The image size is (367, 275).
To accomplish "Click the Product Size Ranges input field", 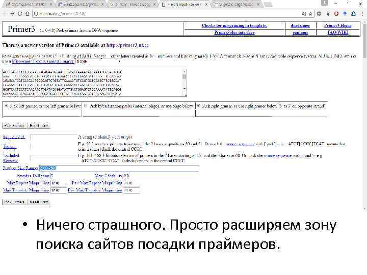I will (119, 168).
